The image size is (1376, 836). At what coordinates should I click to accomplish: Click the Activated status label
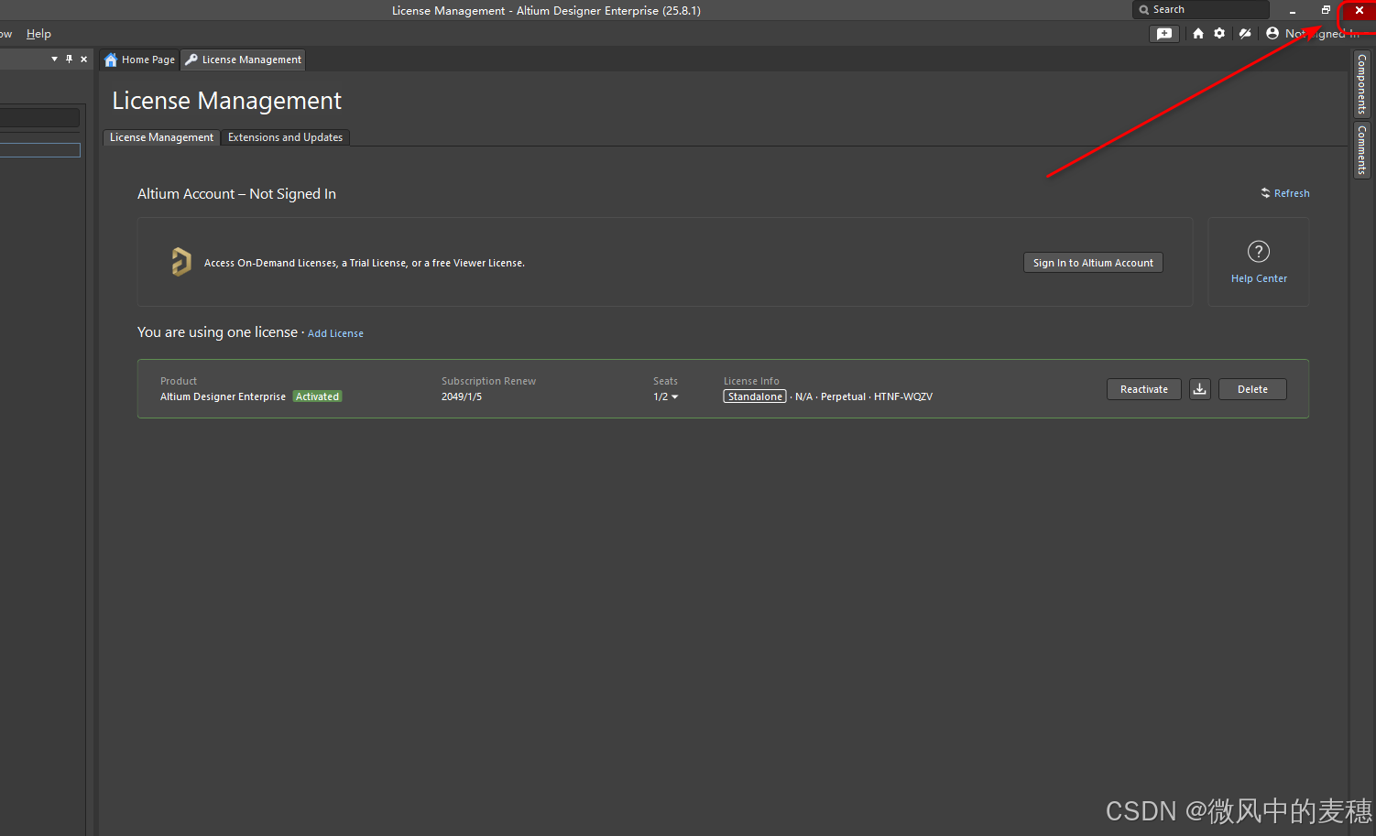coord(317,396)
